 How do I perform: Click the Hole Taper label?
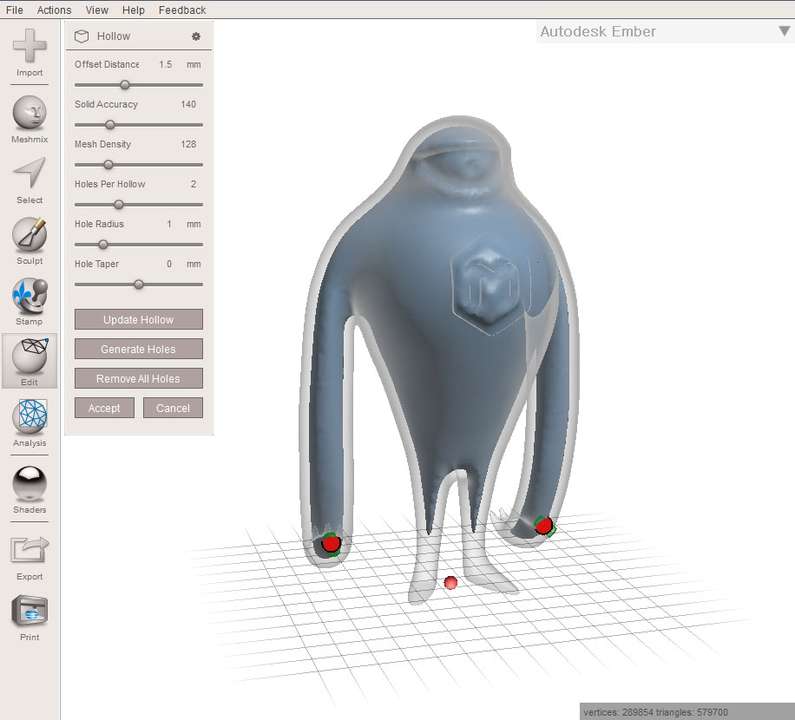[x=96, y=264]
